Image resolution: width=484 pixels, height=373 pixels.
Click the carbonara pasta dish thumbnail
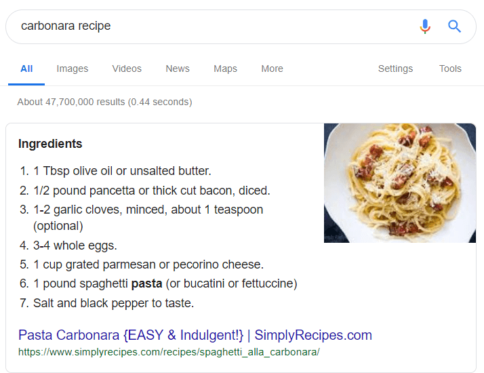tap(400, 183)
